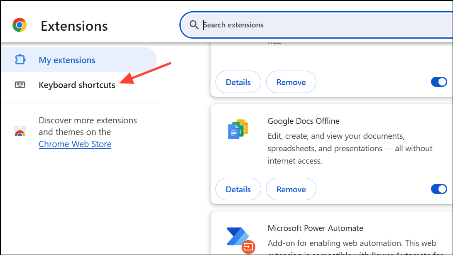Screen dimensions: 453x255
Task: Click the Chrome logo icon
Action: pos(20,25)
